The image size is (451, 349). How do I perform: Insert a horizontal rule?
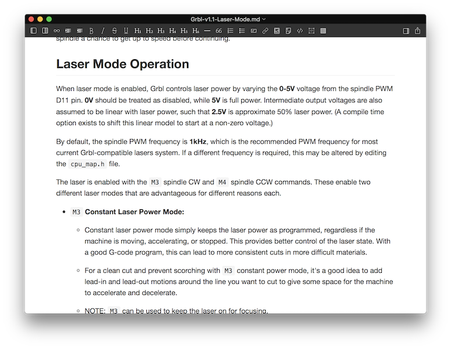(207, 31)
